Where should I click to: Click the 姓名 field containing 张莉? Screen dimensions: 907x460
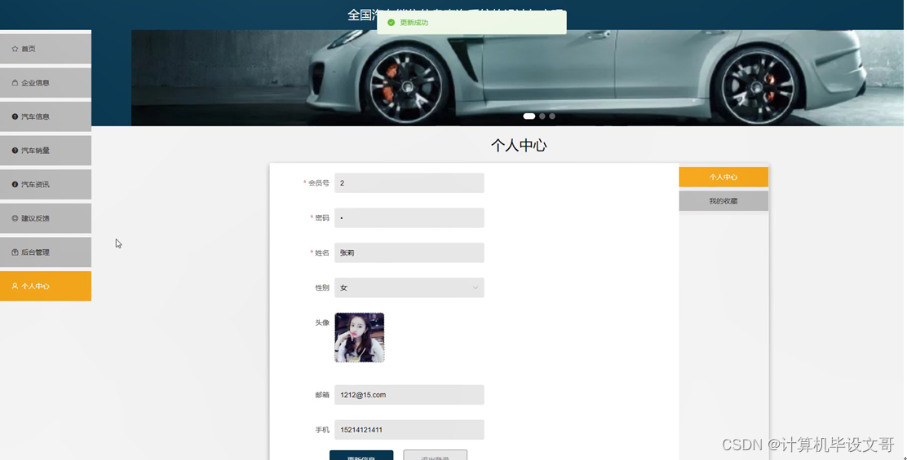pyautogui.click(x=409, y=253)
